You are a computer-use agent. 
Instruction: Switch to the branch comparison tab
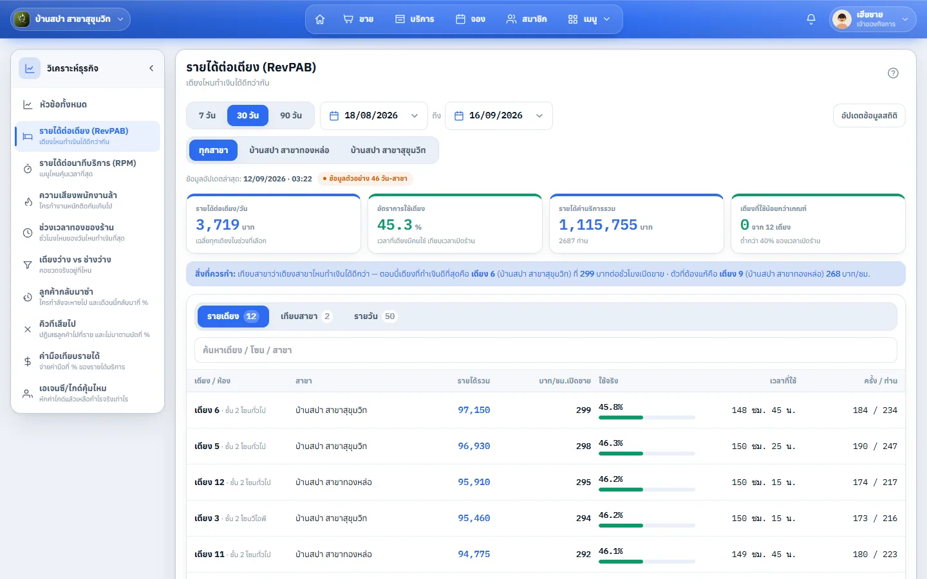tap(306, 317)
